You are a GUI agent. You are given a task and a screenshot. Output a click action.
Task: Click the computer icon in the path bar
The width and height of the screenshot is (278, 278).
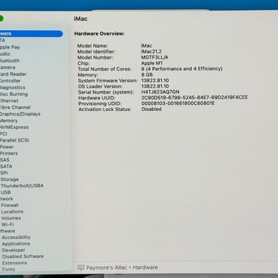click(81, 267)
